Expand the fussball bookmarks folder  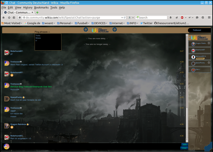[x=82, y=23]
